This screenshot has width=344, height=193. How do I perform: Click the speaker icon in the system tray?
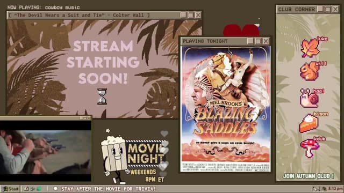(317, 189)
